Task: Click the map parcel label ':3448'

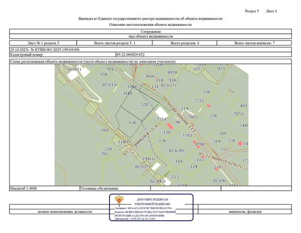Action: [127, 93]
